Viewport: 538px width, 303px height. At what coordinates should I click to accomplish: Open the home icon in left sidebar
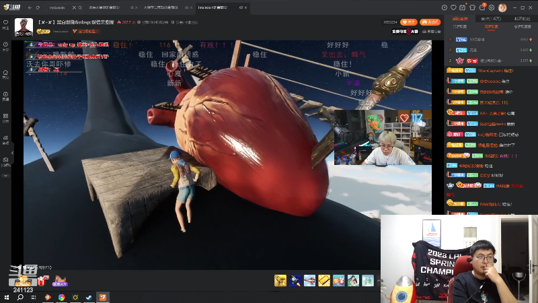click(5, 74)
